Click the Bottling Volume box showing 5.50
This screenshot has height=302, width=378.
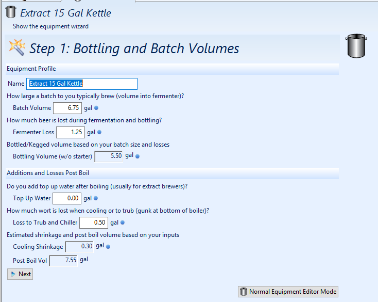pos(109,156)
